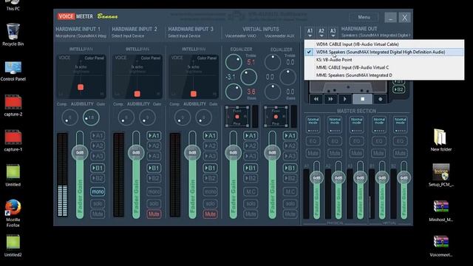This screenshot has height=266, width=473.
Task: Select the Minihost_M archive icon
Action: [x=440, y=211]
